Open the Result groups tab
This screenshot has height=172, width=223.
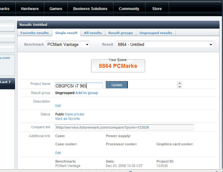[121, 33]
